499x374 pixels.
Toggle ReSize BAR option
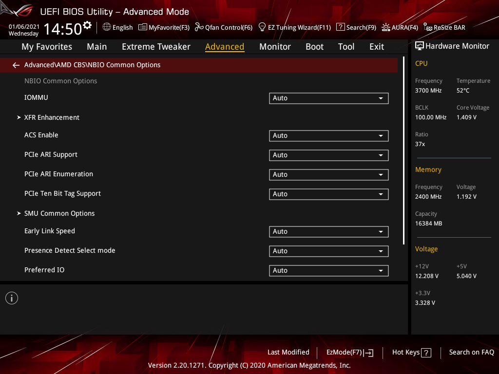click(x=444, y=27)
